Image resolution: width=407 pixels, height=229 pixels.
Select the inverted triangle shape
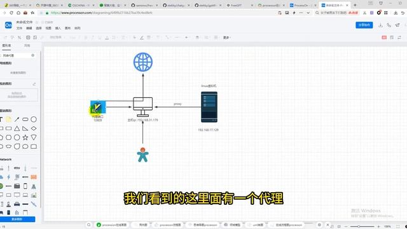[x=34, y=137]
